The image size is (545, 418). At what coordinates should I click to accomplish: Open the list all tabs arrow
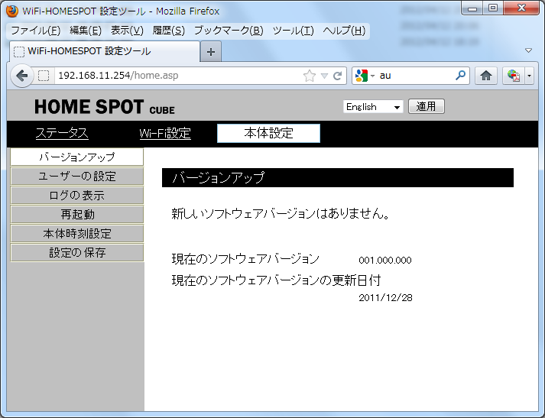(528, 50)
